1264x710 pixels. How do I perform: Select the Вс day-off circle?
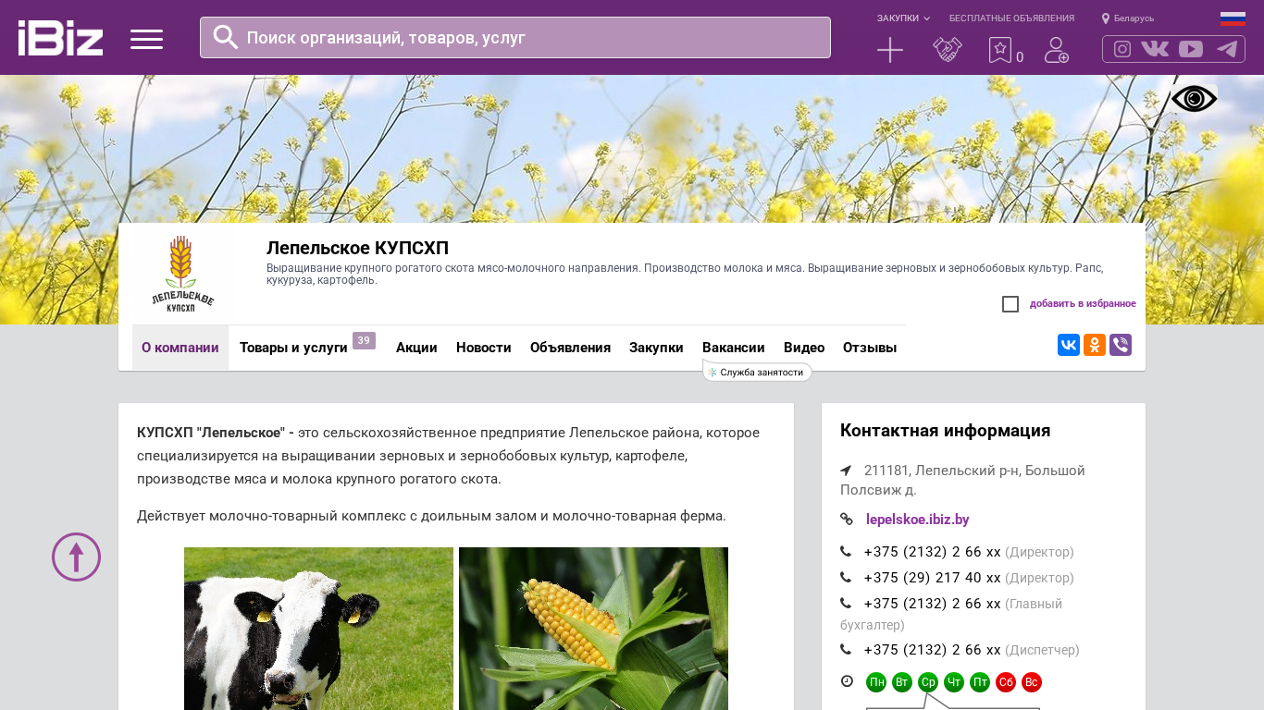tap(1032, 682)
